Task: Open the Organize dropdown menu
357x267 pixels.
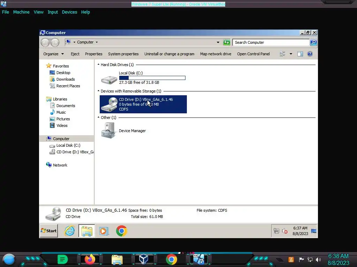Action: (x=53, y=54)
